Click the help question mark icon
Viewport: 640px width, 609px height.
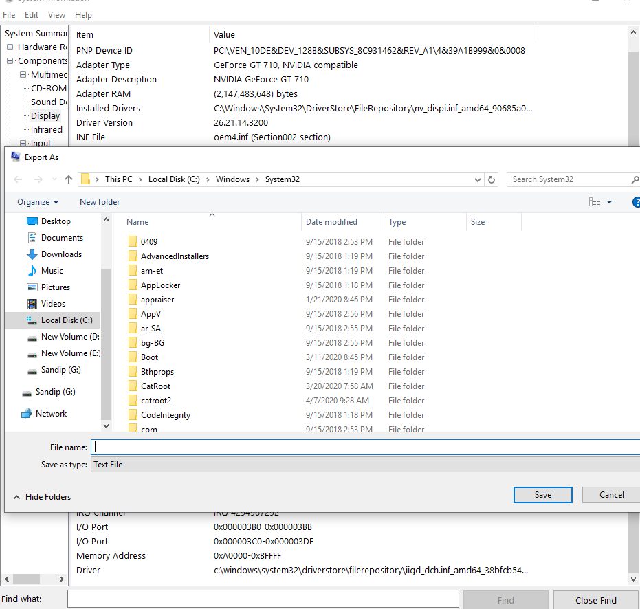coord(636,202)
